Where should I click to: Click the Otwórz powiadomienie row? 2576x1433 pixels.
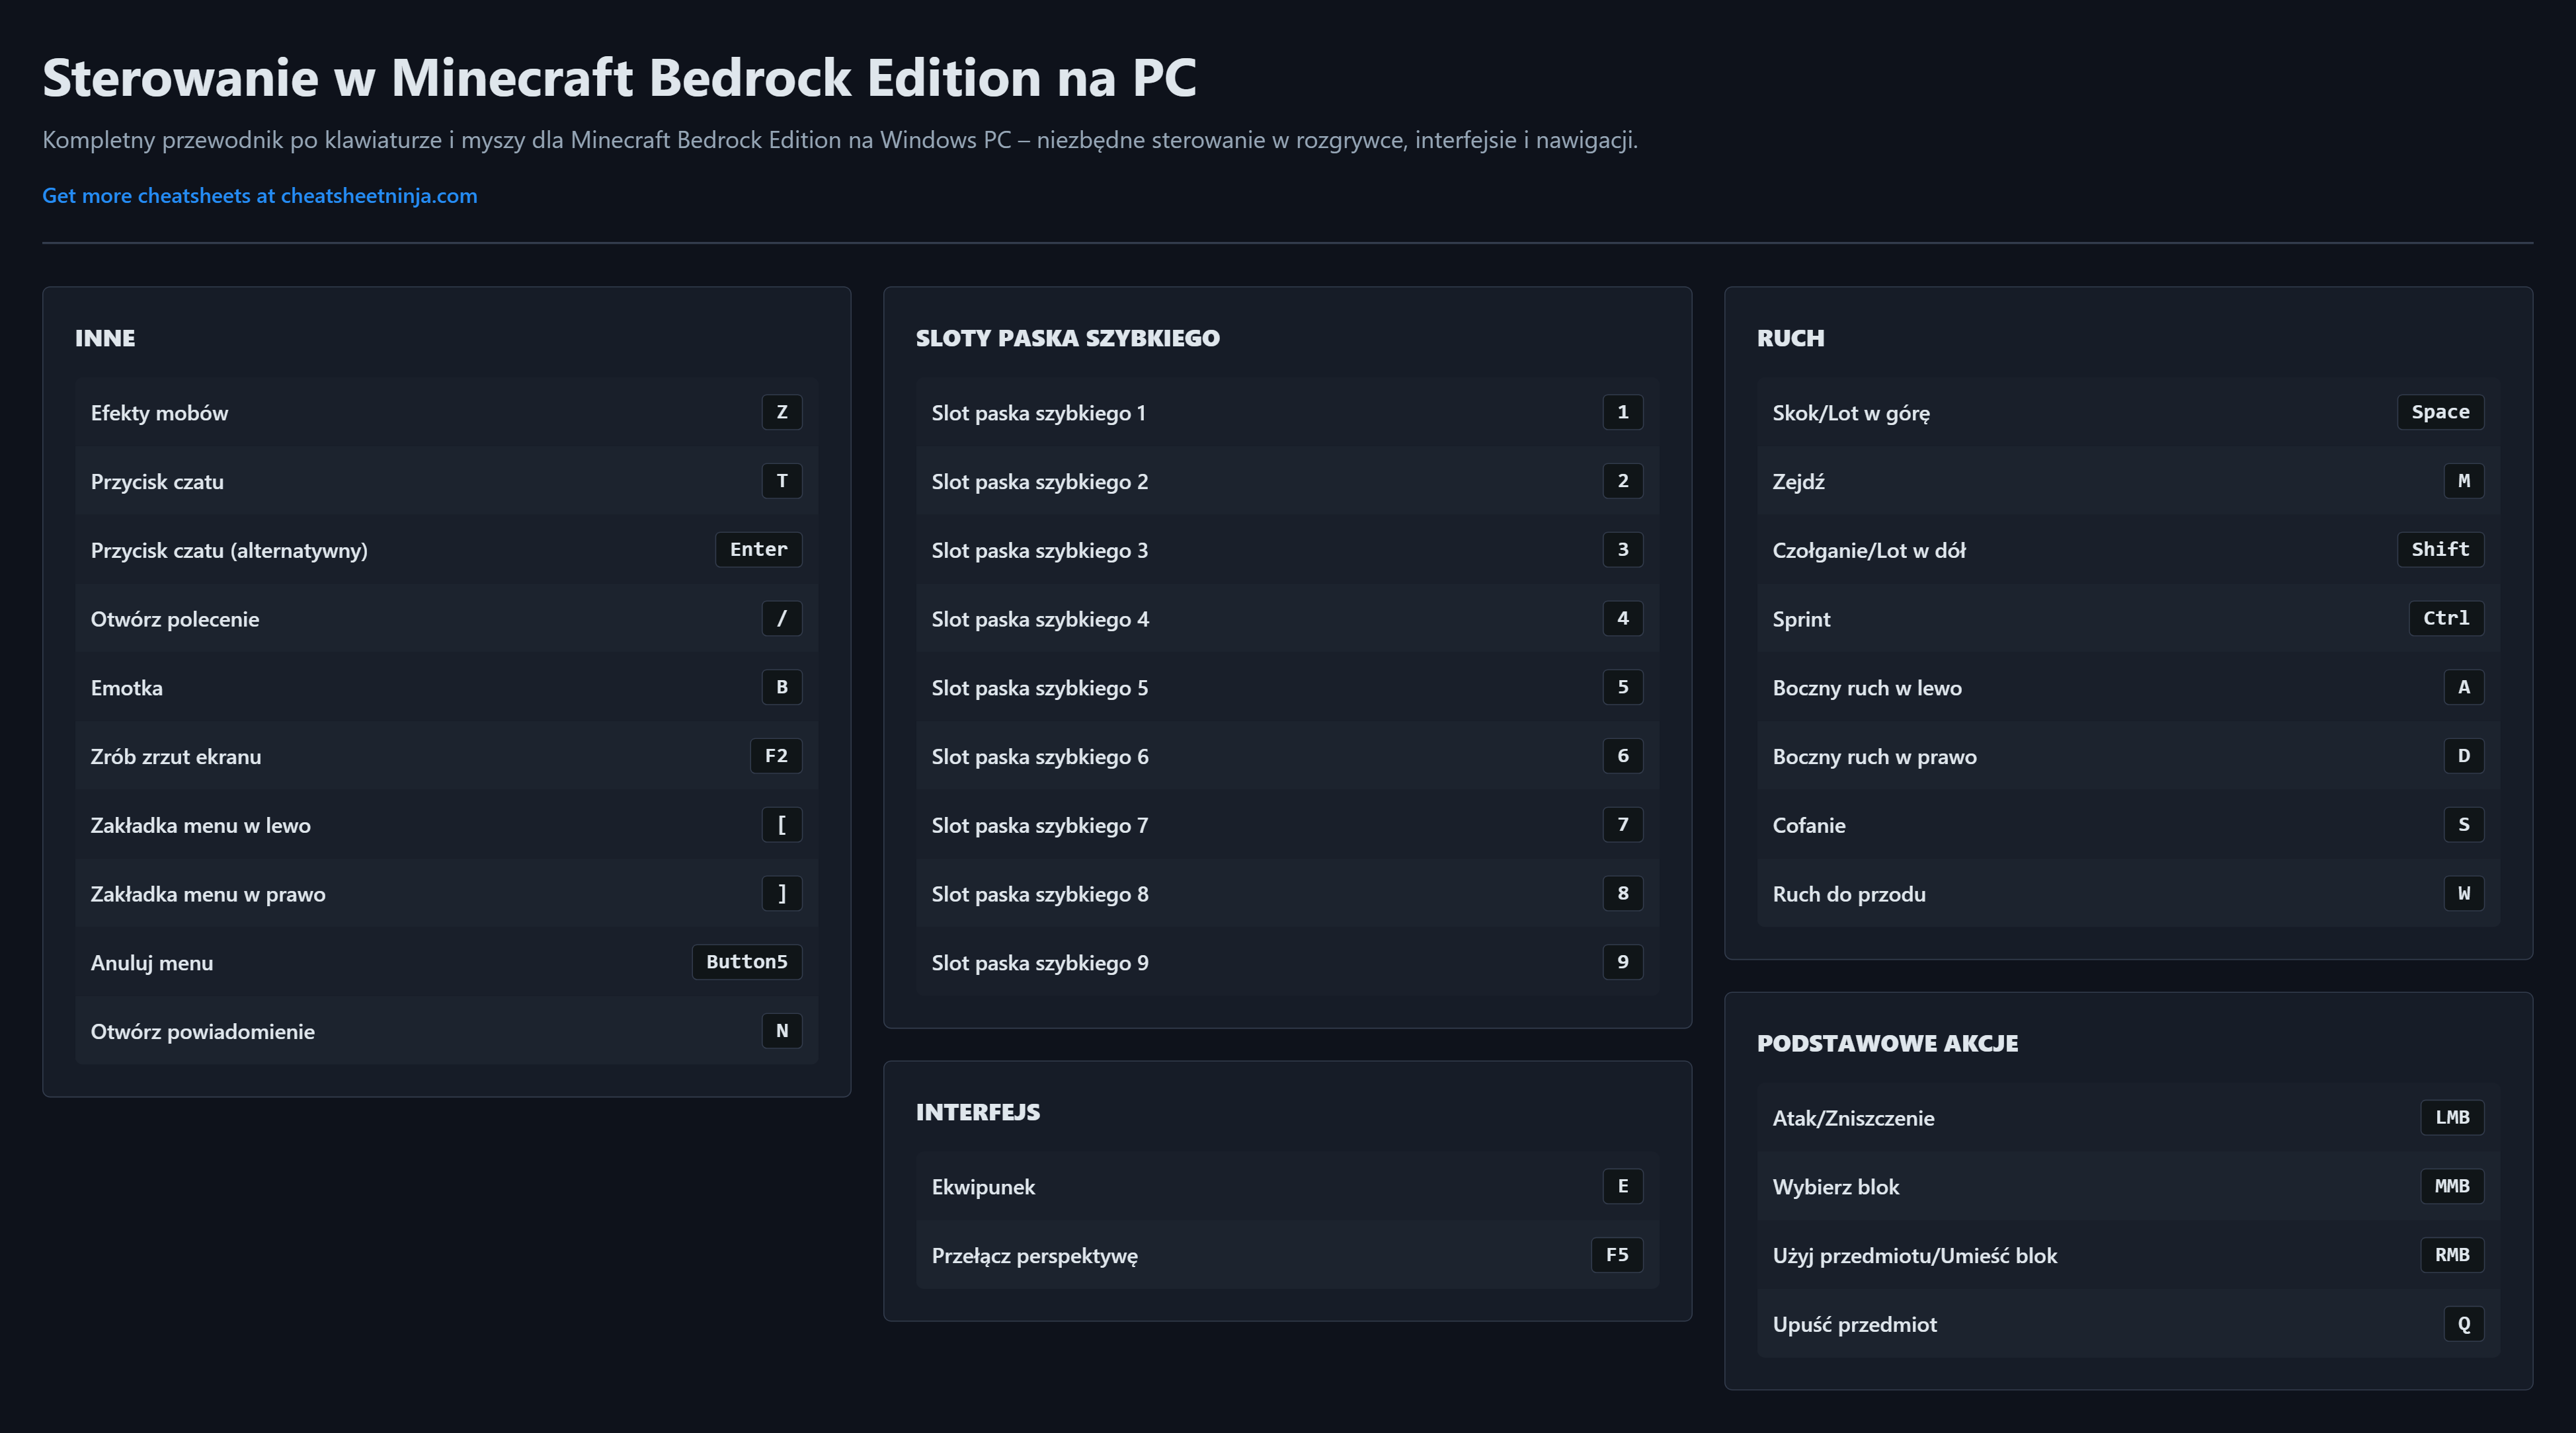click(446, 1031)
